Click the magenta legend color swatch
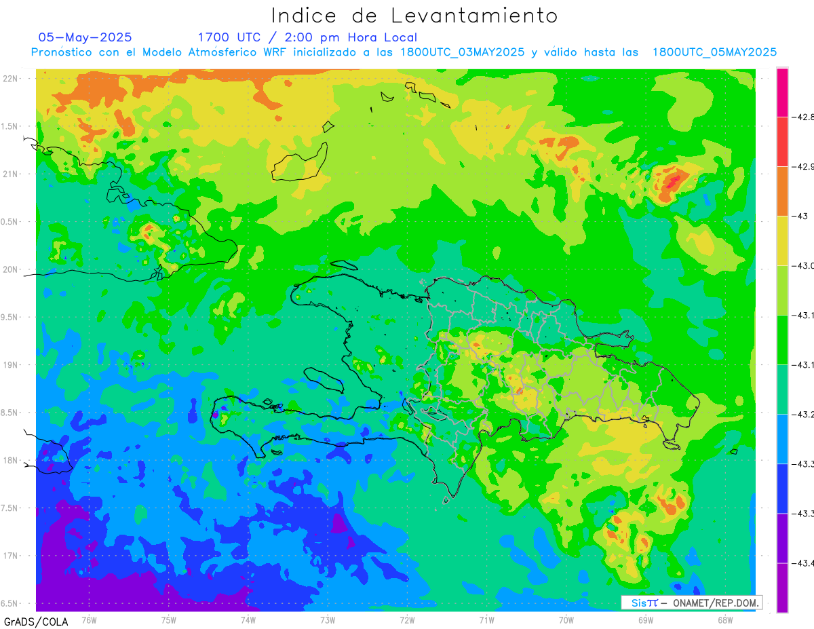 (x=782, y=92)
